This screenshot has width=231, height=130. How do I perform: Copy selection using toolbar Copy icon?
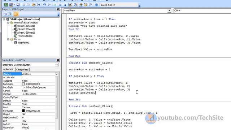(x=29, y=5)
